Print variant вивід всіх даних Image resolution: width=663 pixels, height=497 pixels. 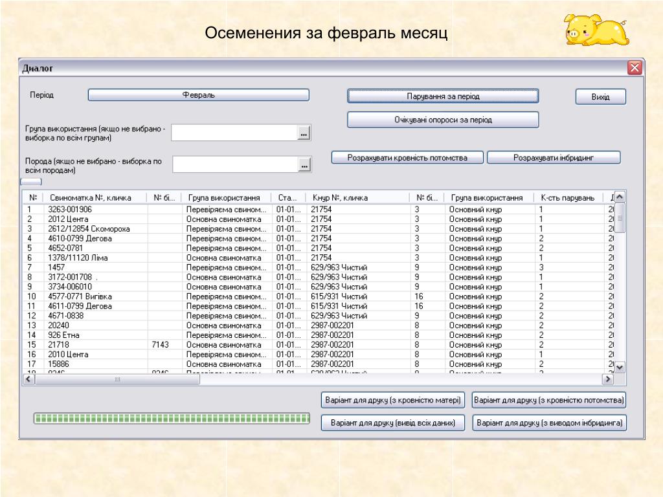coord(393,423)
